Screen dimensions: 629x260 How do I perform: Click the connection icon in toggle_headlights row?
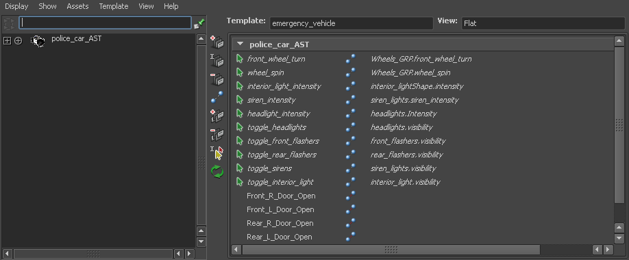[350, 127]
